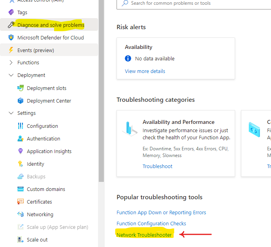This screenshot has height=247, width=271.
Task: Collapse the Settings section
Action: 11,113
